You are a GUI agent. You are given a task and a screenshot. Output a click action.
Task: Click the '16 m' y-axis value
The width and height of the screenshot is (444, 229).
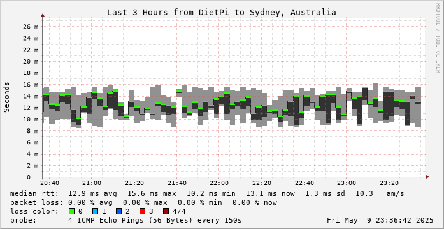coord(31,85)
